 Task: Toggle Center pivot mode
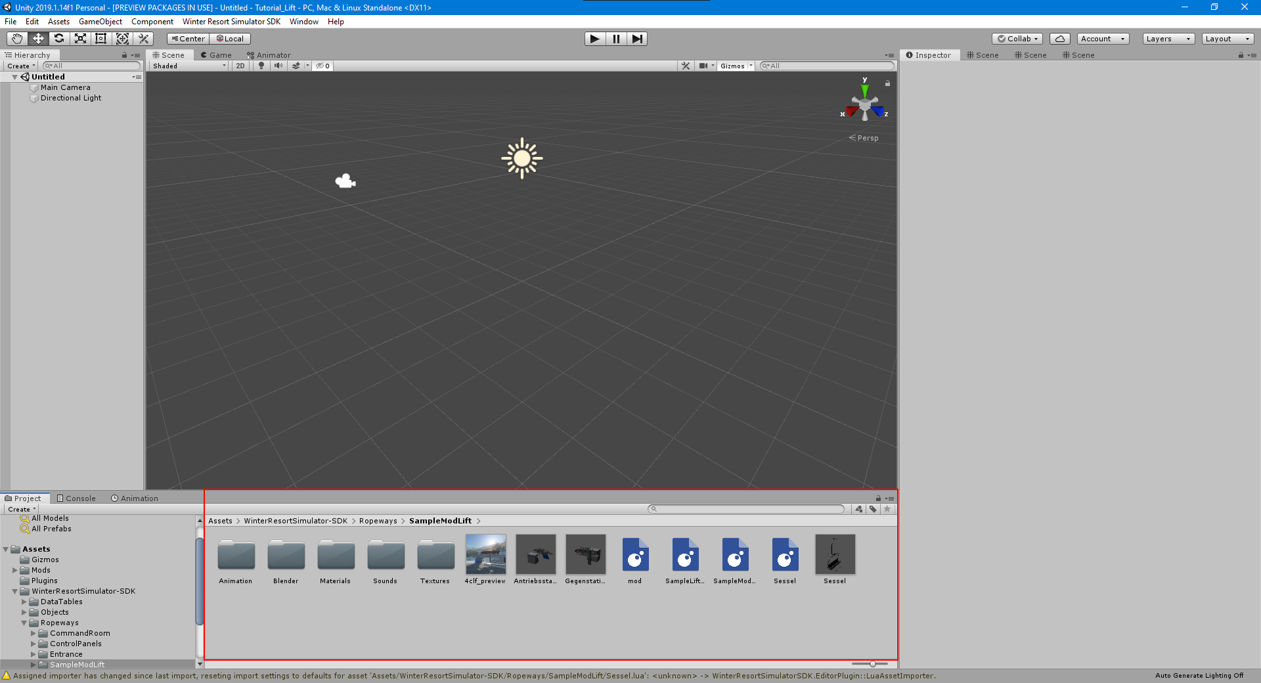click(188, 39)
